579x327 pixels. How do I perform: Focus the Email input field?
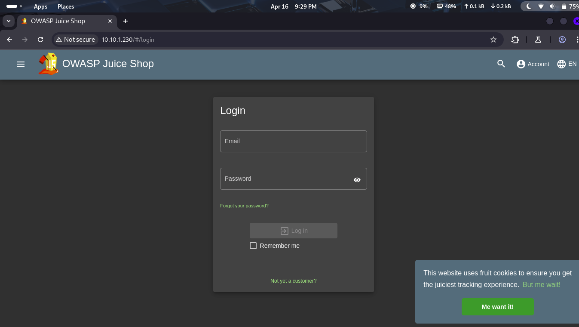pos(293,141)
